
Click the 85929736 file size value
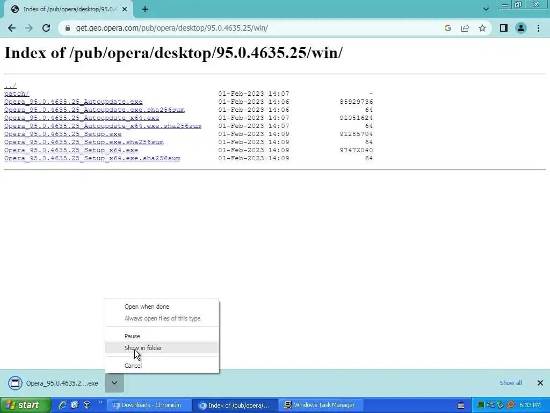tap(356, 102)
